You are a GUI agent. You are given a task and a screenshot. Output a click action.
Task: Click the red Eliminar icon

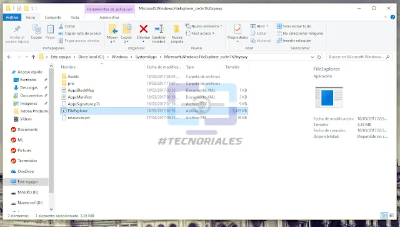[x=143, y=29]
